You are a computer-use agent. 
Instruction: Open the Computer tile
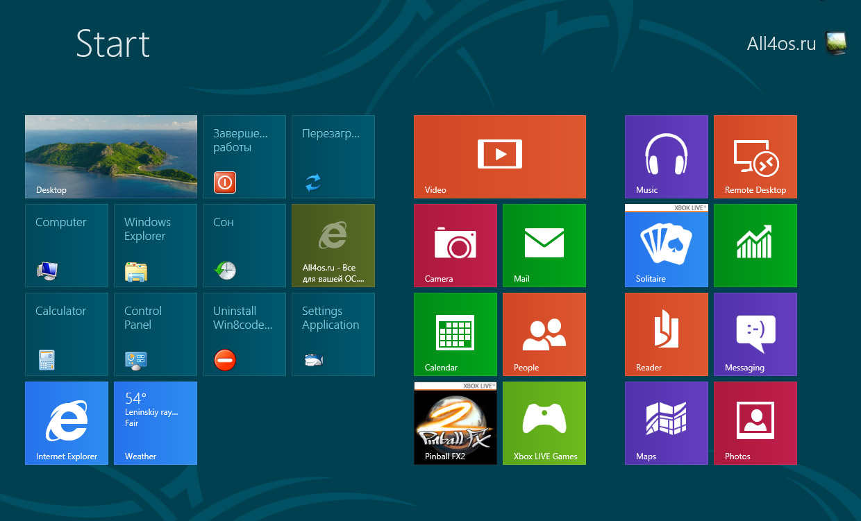point(67,246)
